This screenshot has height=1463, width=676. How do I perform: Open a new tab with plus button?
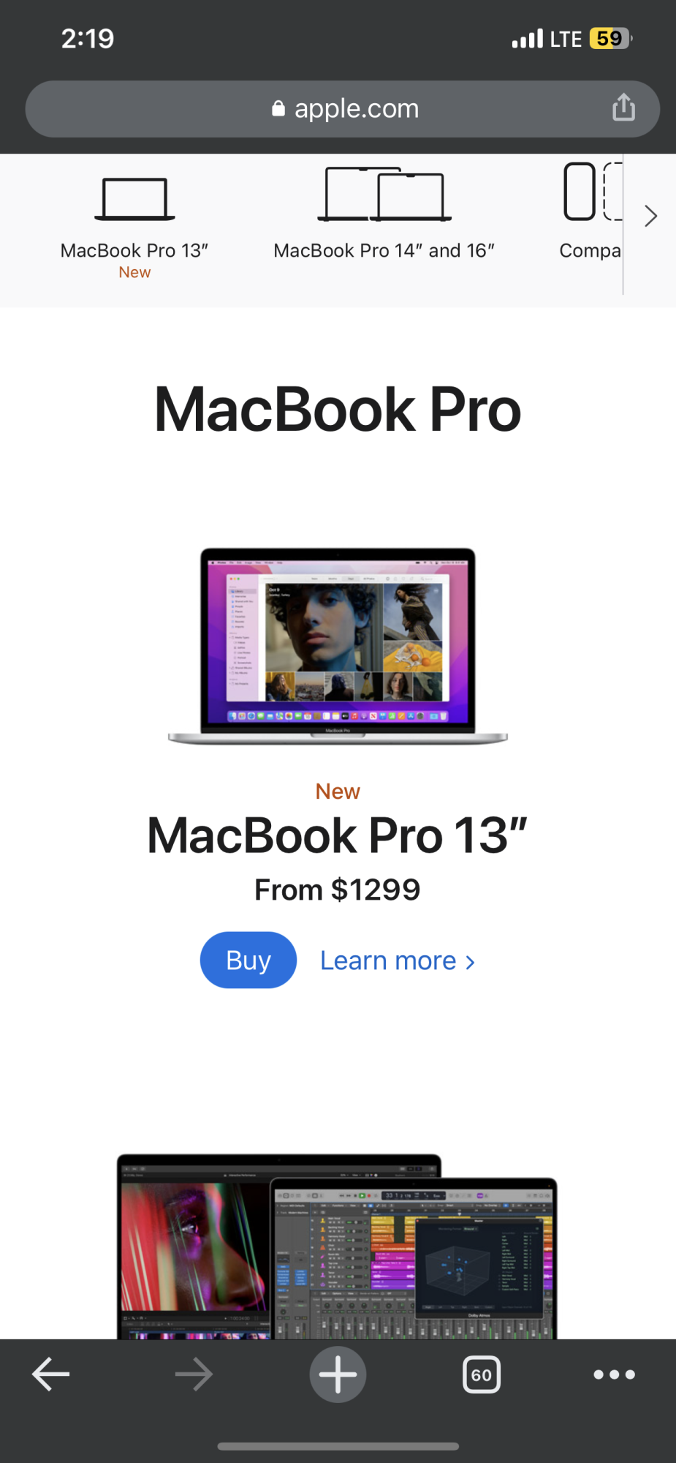(x=338, y=1374)
